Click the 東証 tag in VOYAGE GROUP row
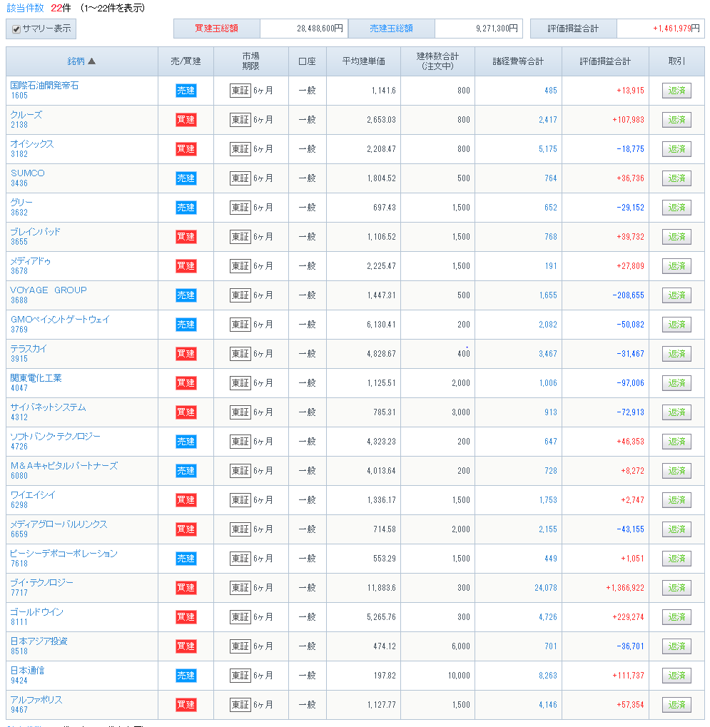Viewport: 710px width, 727px height. 240,295
